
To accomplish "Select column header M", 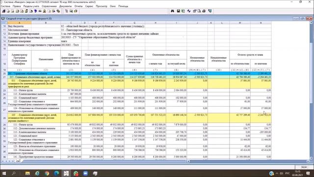I will coord(240,23).
